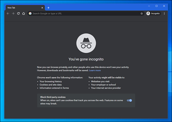The width and height of the screenshot is (172, 122).
Task: Click the "You've gone incognito" heading
Action: pyautogui.click(x=86, y=59)
